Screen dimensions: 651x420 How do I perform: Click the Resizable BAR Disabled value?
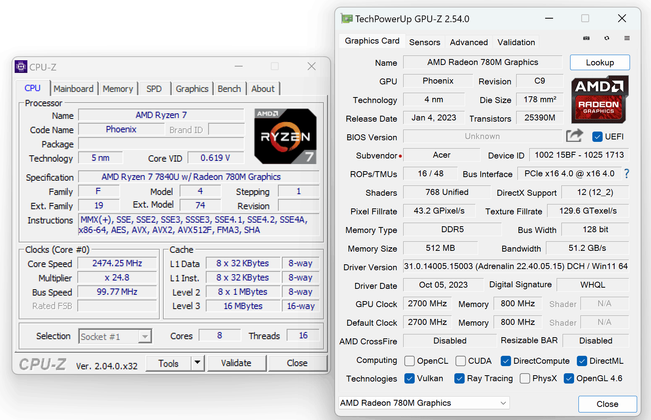[x=596, y=341]
